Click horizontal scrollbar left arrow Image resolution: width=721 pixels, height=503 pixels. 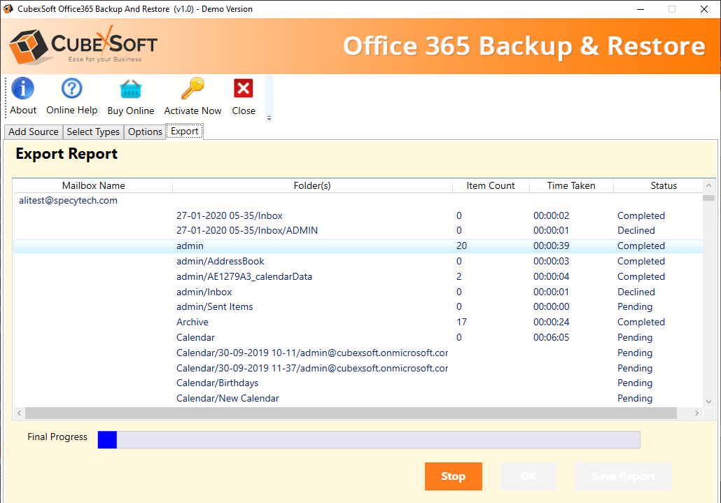(20, 413)
